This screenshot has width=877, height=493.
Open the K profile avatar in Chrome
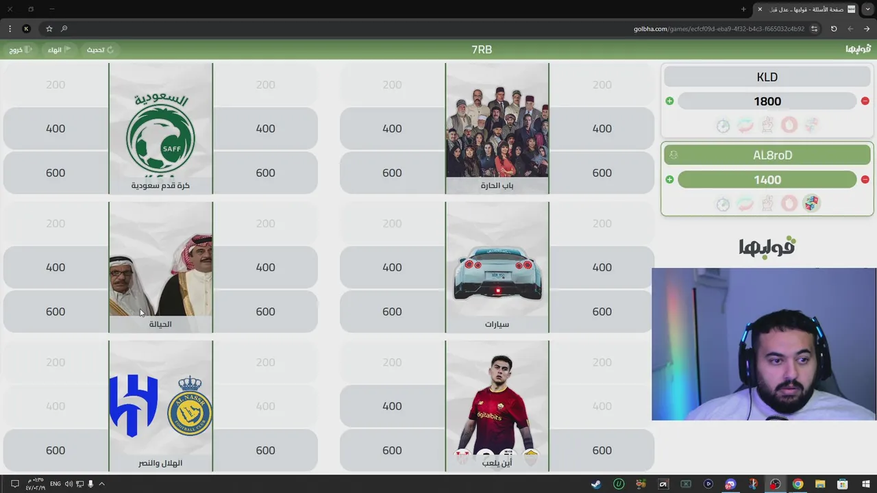click(26, 29)
